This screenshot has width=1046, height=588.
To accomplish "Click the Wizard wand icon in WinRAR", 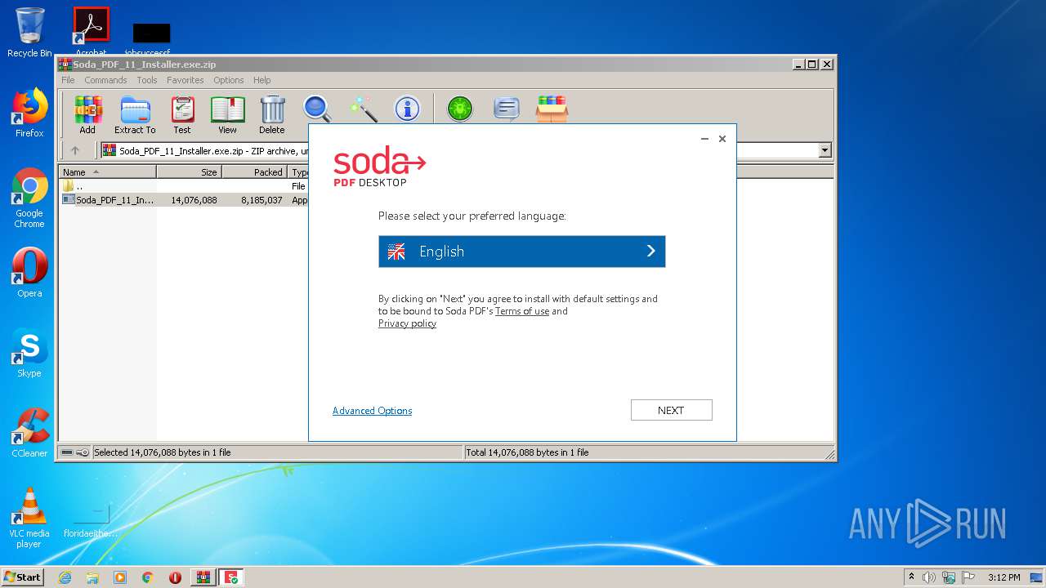I will [362, 109].
